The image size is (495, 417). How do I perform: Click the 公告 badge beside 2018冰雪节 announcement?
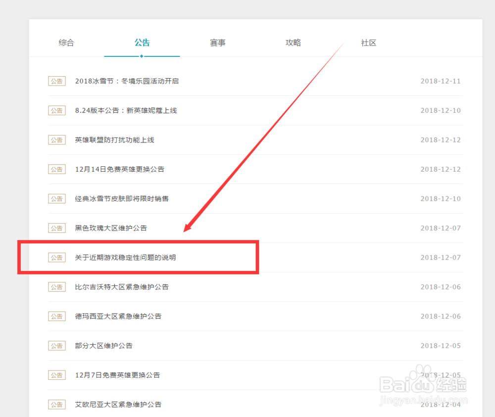tap(56, 81)
